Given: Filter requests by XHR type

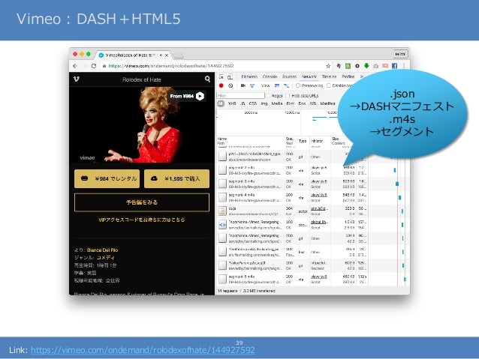Looking at the screenshot, I should pyautogui.click(x=232, y=103).
